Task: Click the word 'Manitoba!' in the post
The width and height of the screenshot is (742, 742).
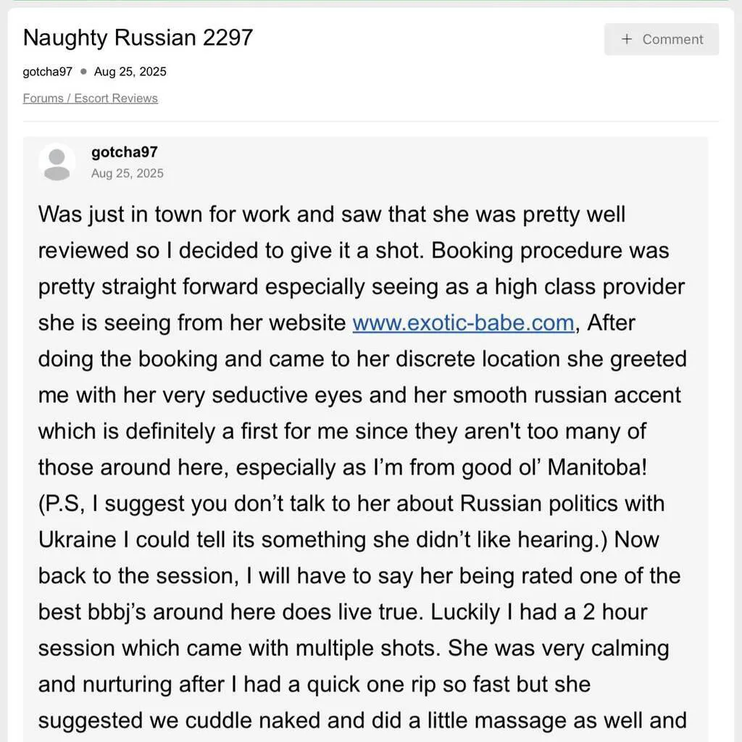Action: [x=596, y=467]
